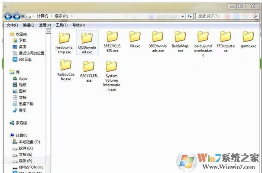The width and height of the screenshot is (262, 173).
Task: Click the magnifier search icon
Action: point(256,16)
